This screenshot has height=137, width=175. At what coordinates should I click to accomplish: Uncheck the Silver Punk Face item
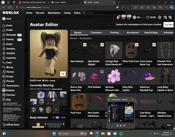pyautogui.click(x=137, y=45)
